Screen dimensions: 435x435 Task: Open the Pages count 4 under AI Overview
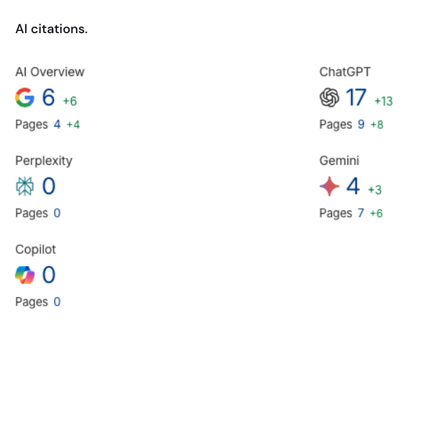click(x=57, y=124)
